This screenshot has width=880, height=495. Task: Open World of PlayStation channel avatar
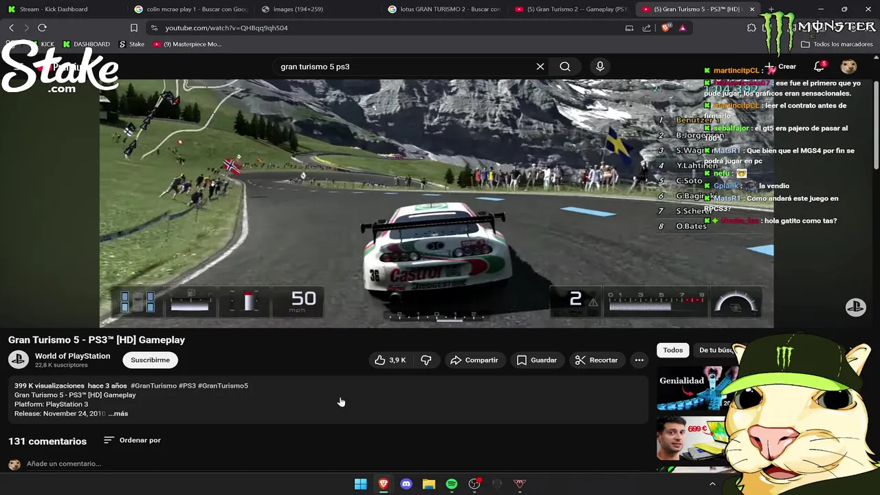19,360
